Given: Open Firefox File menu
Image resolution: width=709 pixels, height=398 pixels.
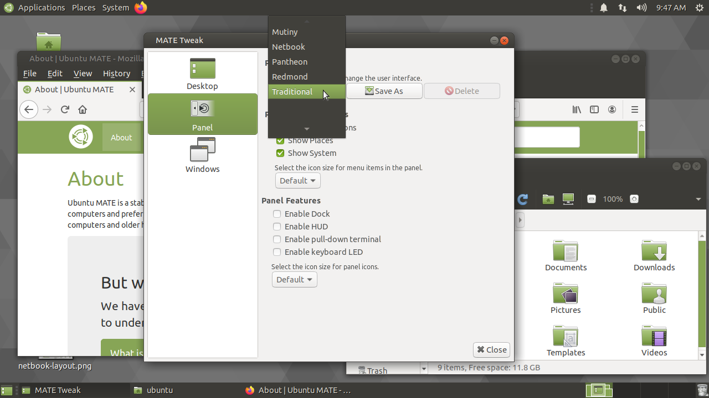Looking at the screenshot, I should tap(30, 74).
